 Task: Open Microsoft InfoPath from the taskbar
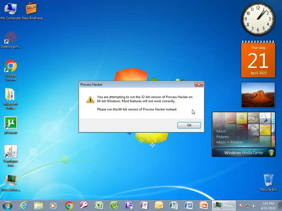coord(129,206)
